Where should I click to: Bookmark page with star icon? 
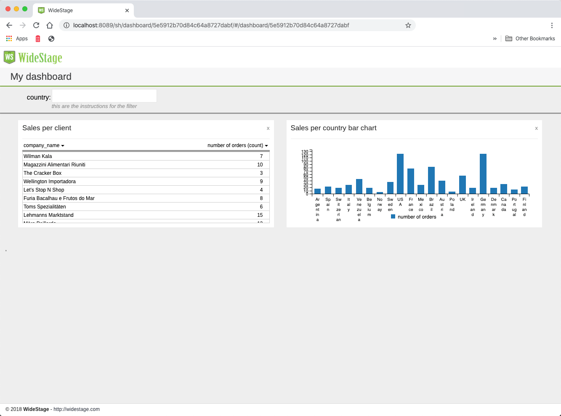click(408, 25)
